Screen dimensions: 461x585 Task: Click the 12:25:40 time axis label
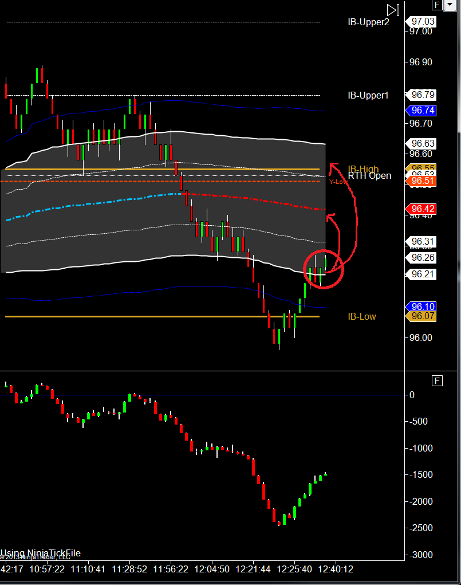pos(294,570)
